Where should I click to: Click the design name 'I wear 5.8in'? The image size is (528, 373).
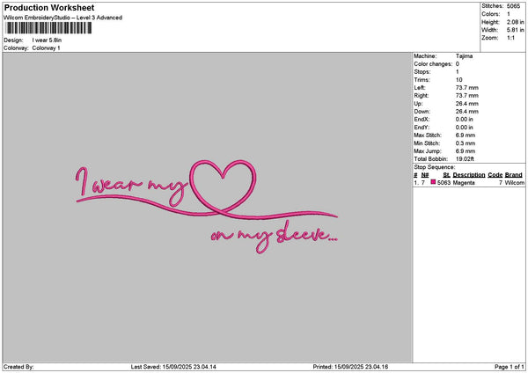[47, 40]
